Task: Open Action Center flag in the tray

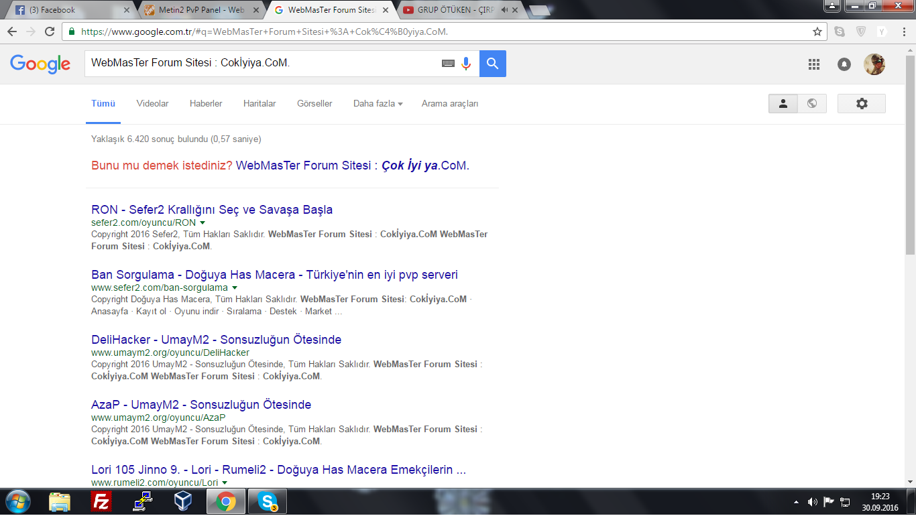Action: point(829,502)
